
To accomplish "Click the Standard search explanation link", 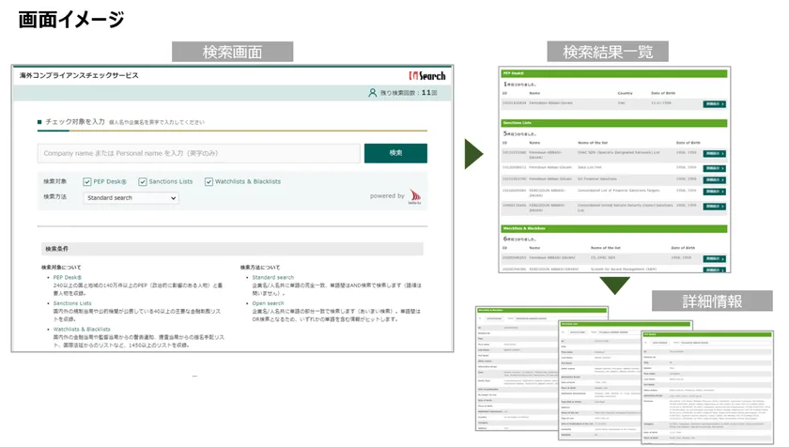I will (273, 278).
